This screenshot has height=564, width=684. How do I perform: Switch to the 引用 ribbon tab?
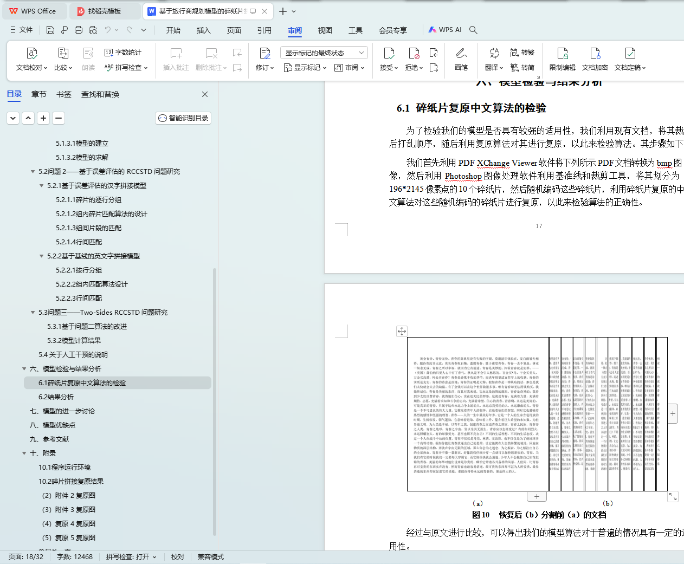pyautogui.click(x=264, y=30)
